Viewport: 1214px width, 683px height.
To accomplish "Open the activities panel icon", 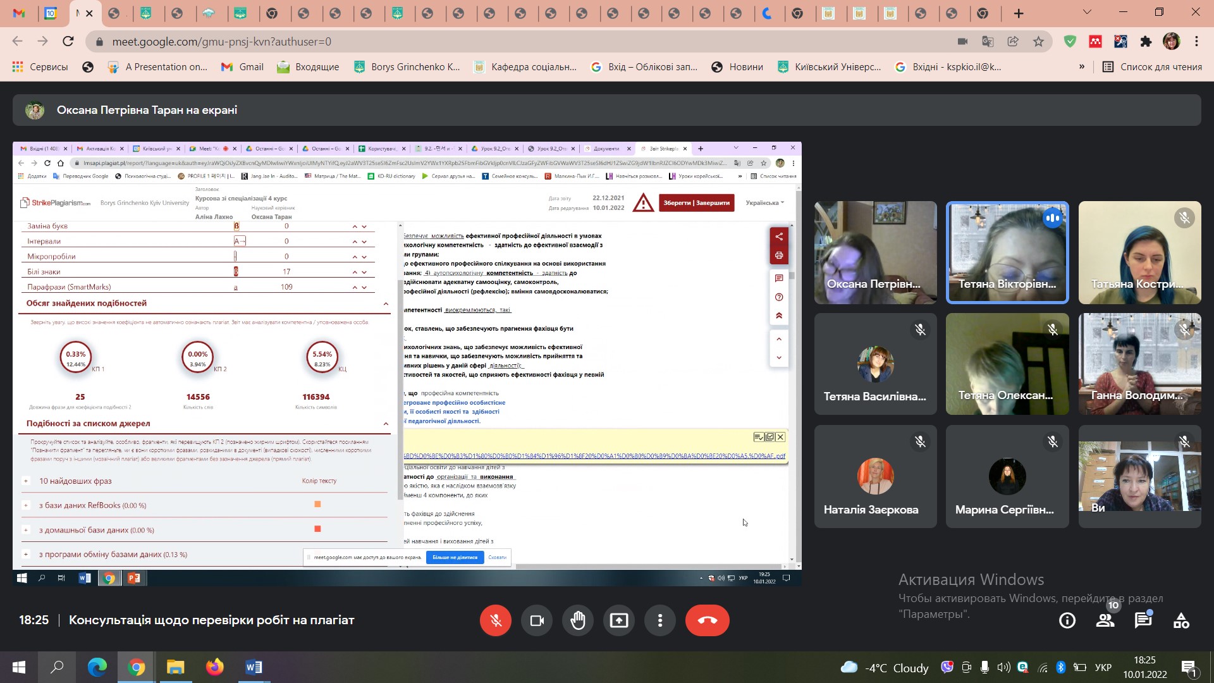I will [x=1181, y=621].
